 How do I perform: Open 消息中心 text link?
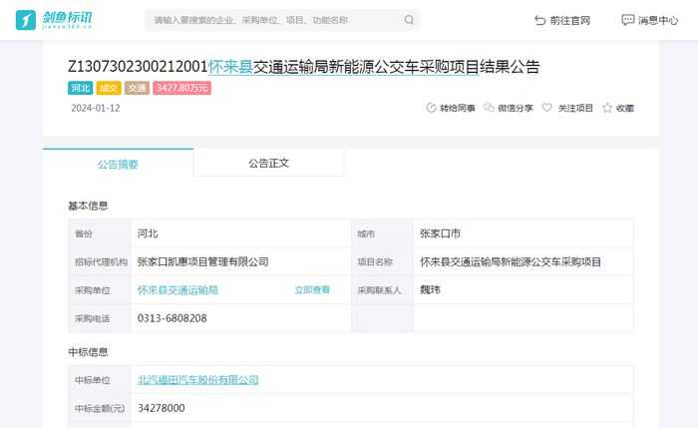658,21
